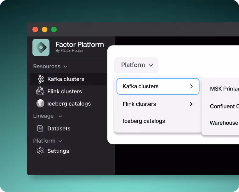The image size is (239, 192).
Task: Click the Datasets document icon
Action: pos(40,129)
